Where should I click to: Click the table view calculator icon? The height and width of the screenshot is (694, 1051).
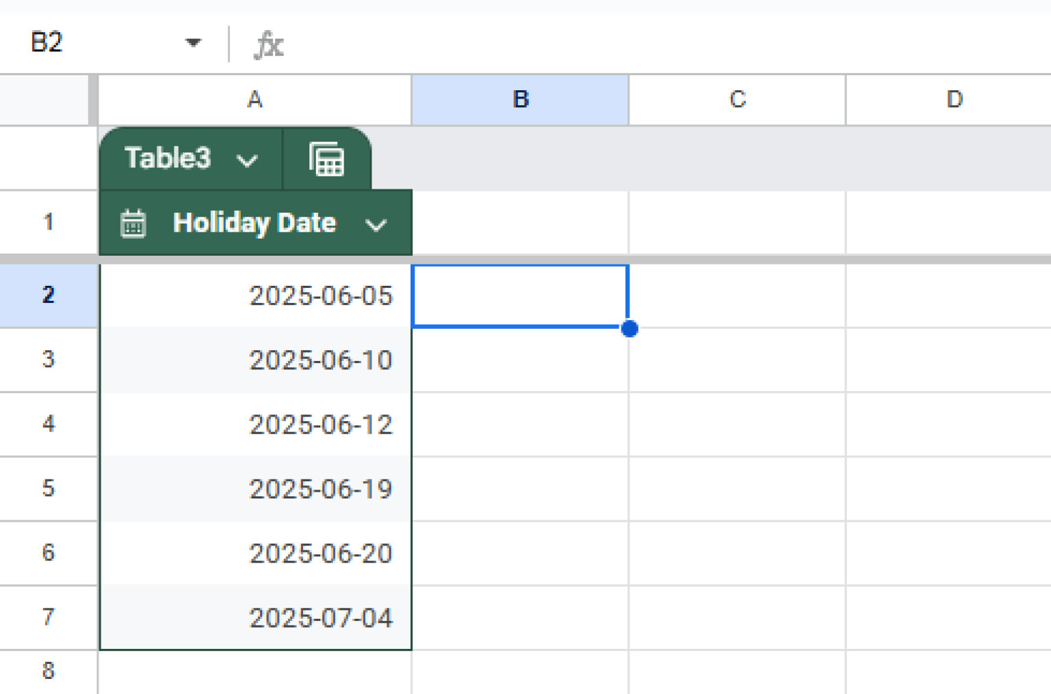tap(326, 159)
